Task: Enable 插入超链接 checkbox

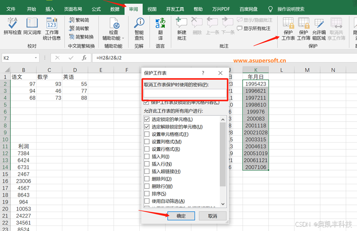Action: tap(147, 171)
